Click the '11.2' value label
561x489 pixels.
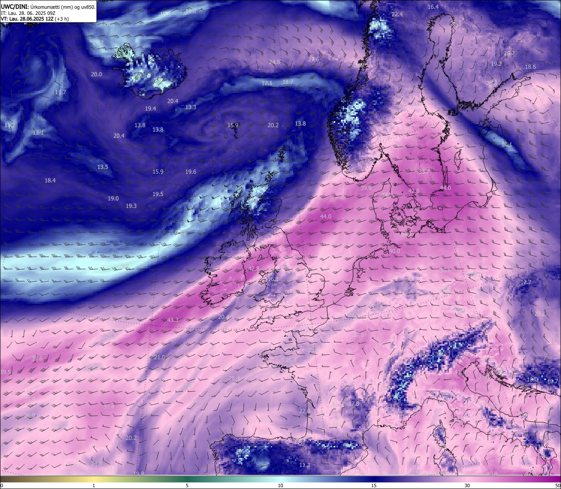10,125
